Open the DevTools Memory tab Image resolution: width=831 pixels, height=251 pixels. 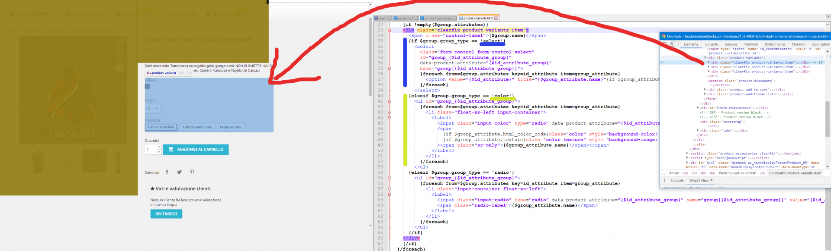pos(799,44)
